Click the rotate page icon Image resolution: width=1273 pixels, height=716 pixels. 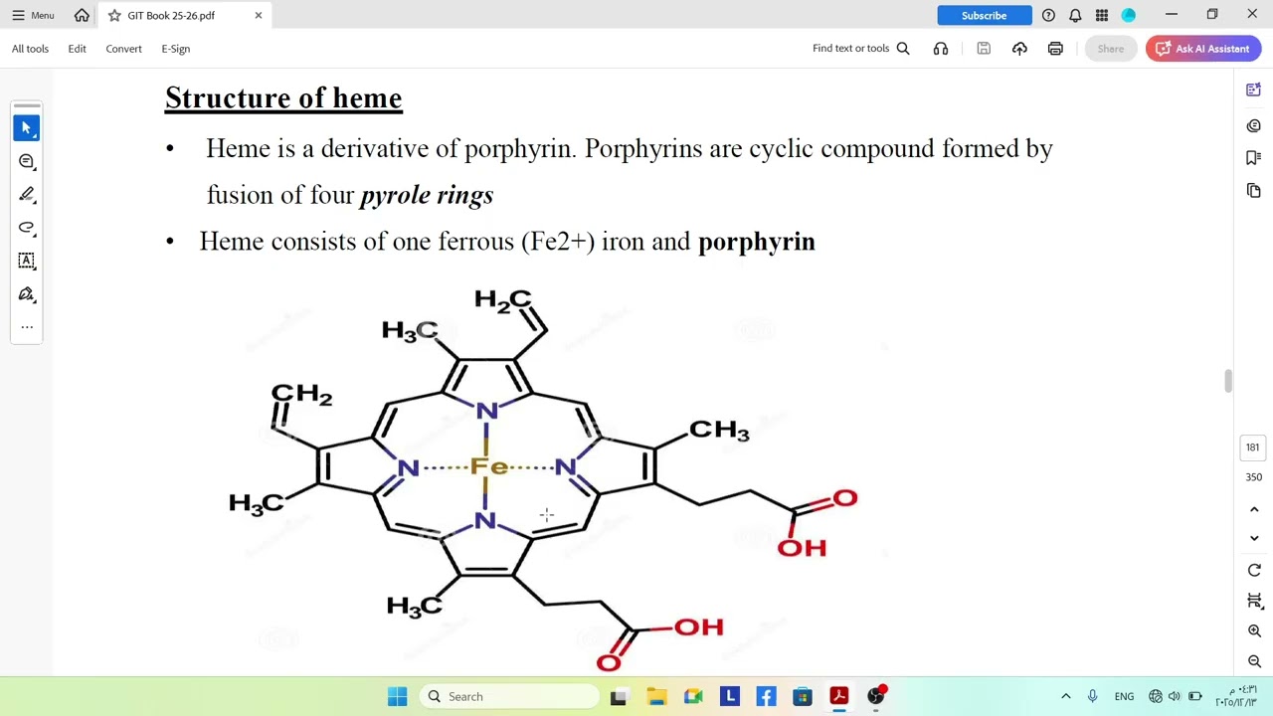(1254, 571)
